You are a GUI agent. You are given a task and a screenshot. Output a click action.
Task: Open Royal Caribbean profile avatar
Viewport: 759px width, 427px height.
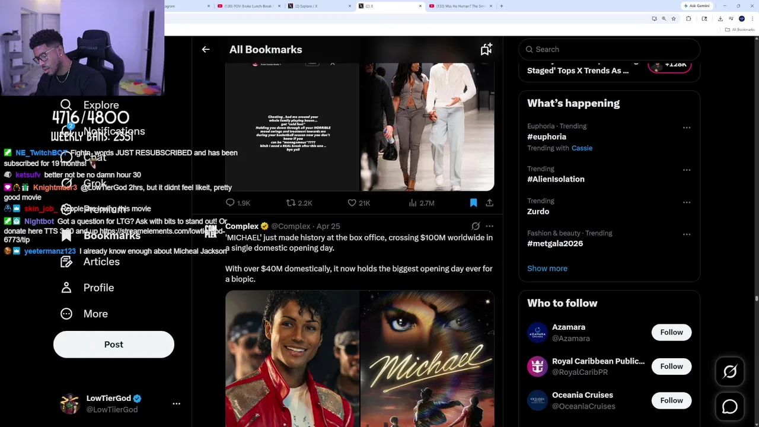point(537,367)
